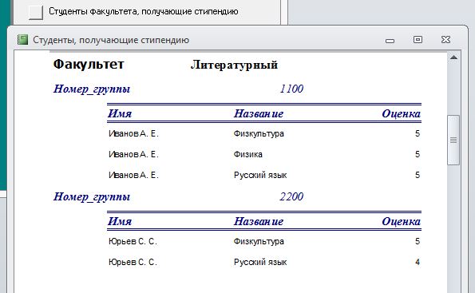Click grade 4 in Юрьев Русский язык row
The image size is (475, 293).
(x=418, y=262)
